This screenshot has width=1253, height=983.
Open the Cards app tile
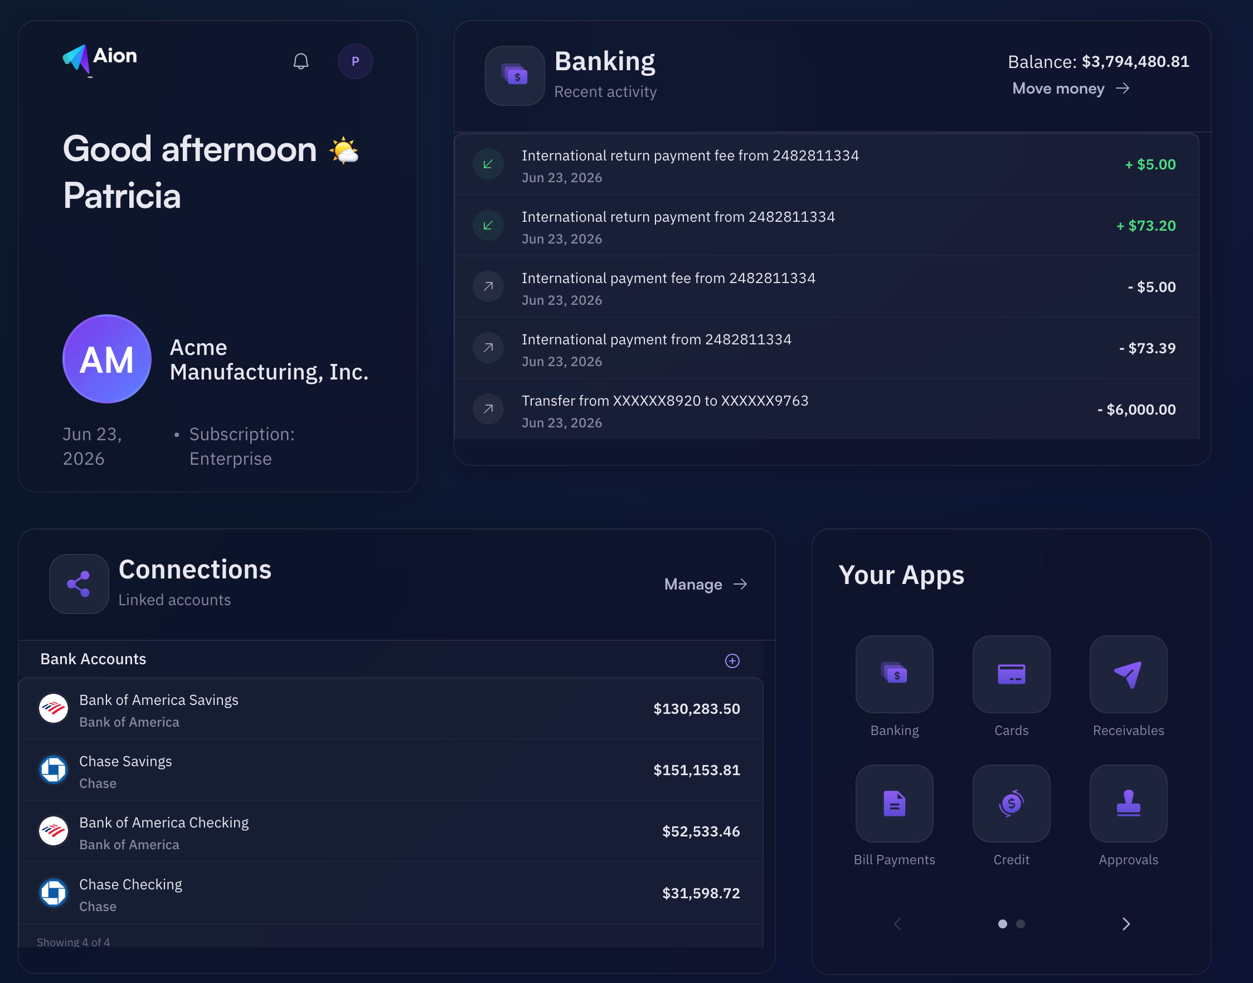click(x=1011, y=674)
